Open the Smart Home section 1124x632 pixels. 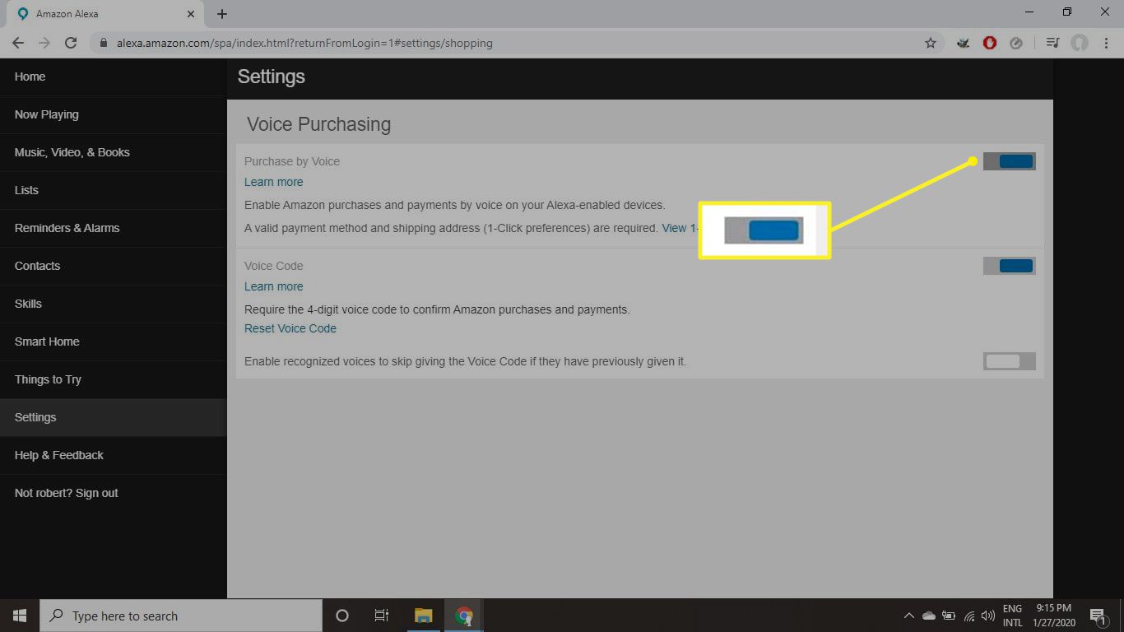coord(113,342)
